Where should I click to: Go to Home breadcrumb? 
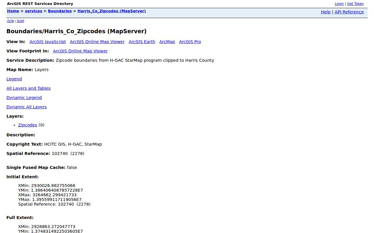(13, 11)
